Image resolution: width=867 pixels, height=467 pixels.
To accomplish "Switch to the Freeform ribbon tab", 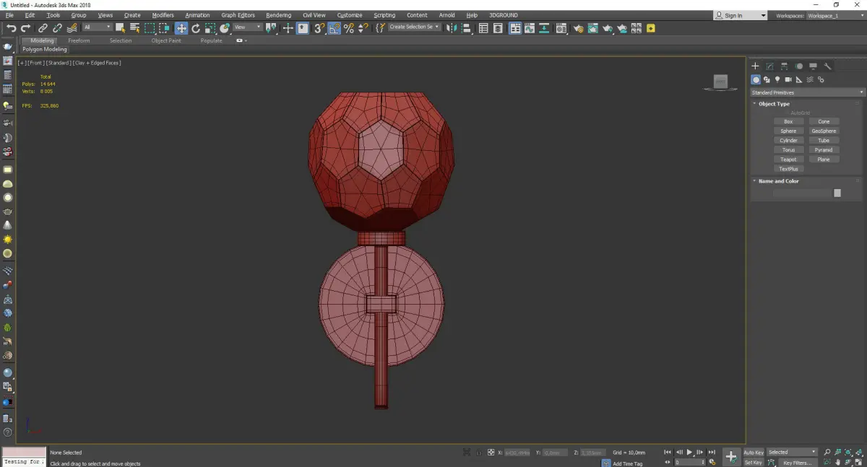I will click(x=79, y=40).
